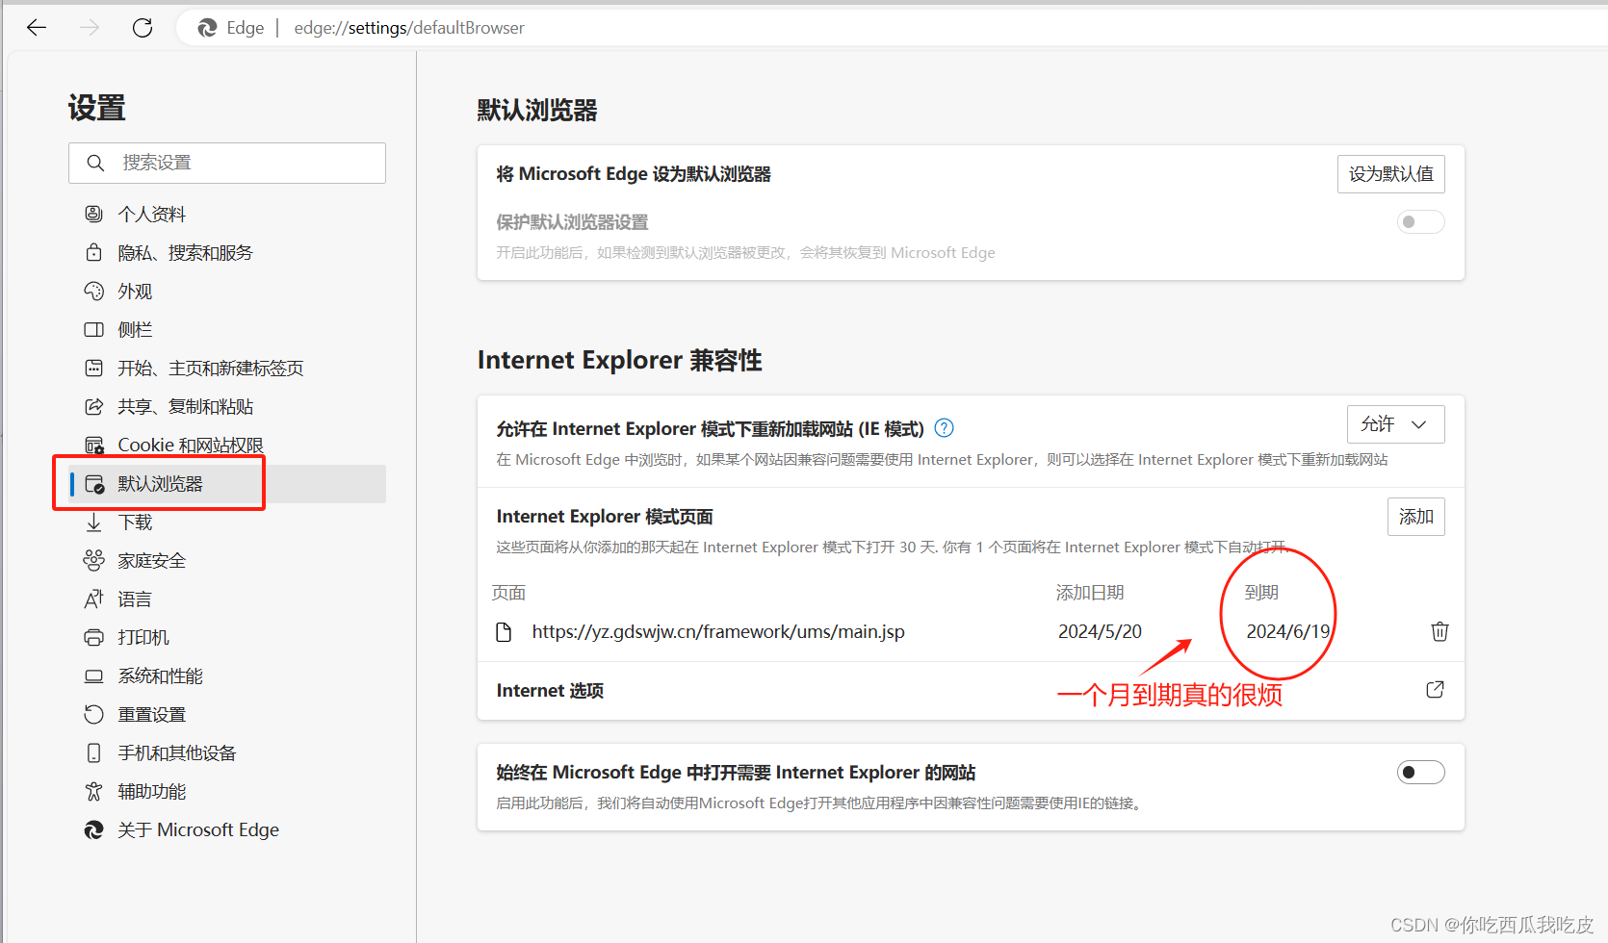
Task: Click the address bar URL edge://settings/defaultBrowser
Action: pyautogui.click(x=409, y=28)
